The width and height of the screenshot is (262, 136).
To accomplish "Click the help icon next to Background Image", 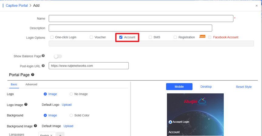I will [x=35, y=126].
